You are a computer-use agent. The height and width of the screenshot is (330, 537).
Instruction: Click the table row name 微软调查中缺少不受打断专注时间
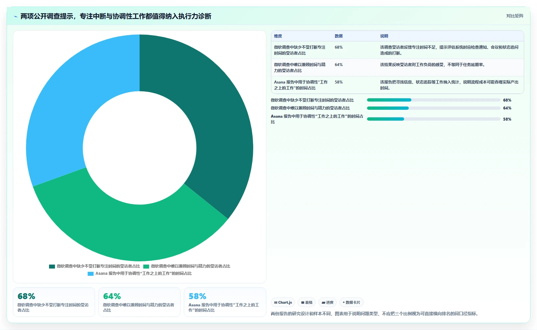pyautogui.click(x=300, y=50)
